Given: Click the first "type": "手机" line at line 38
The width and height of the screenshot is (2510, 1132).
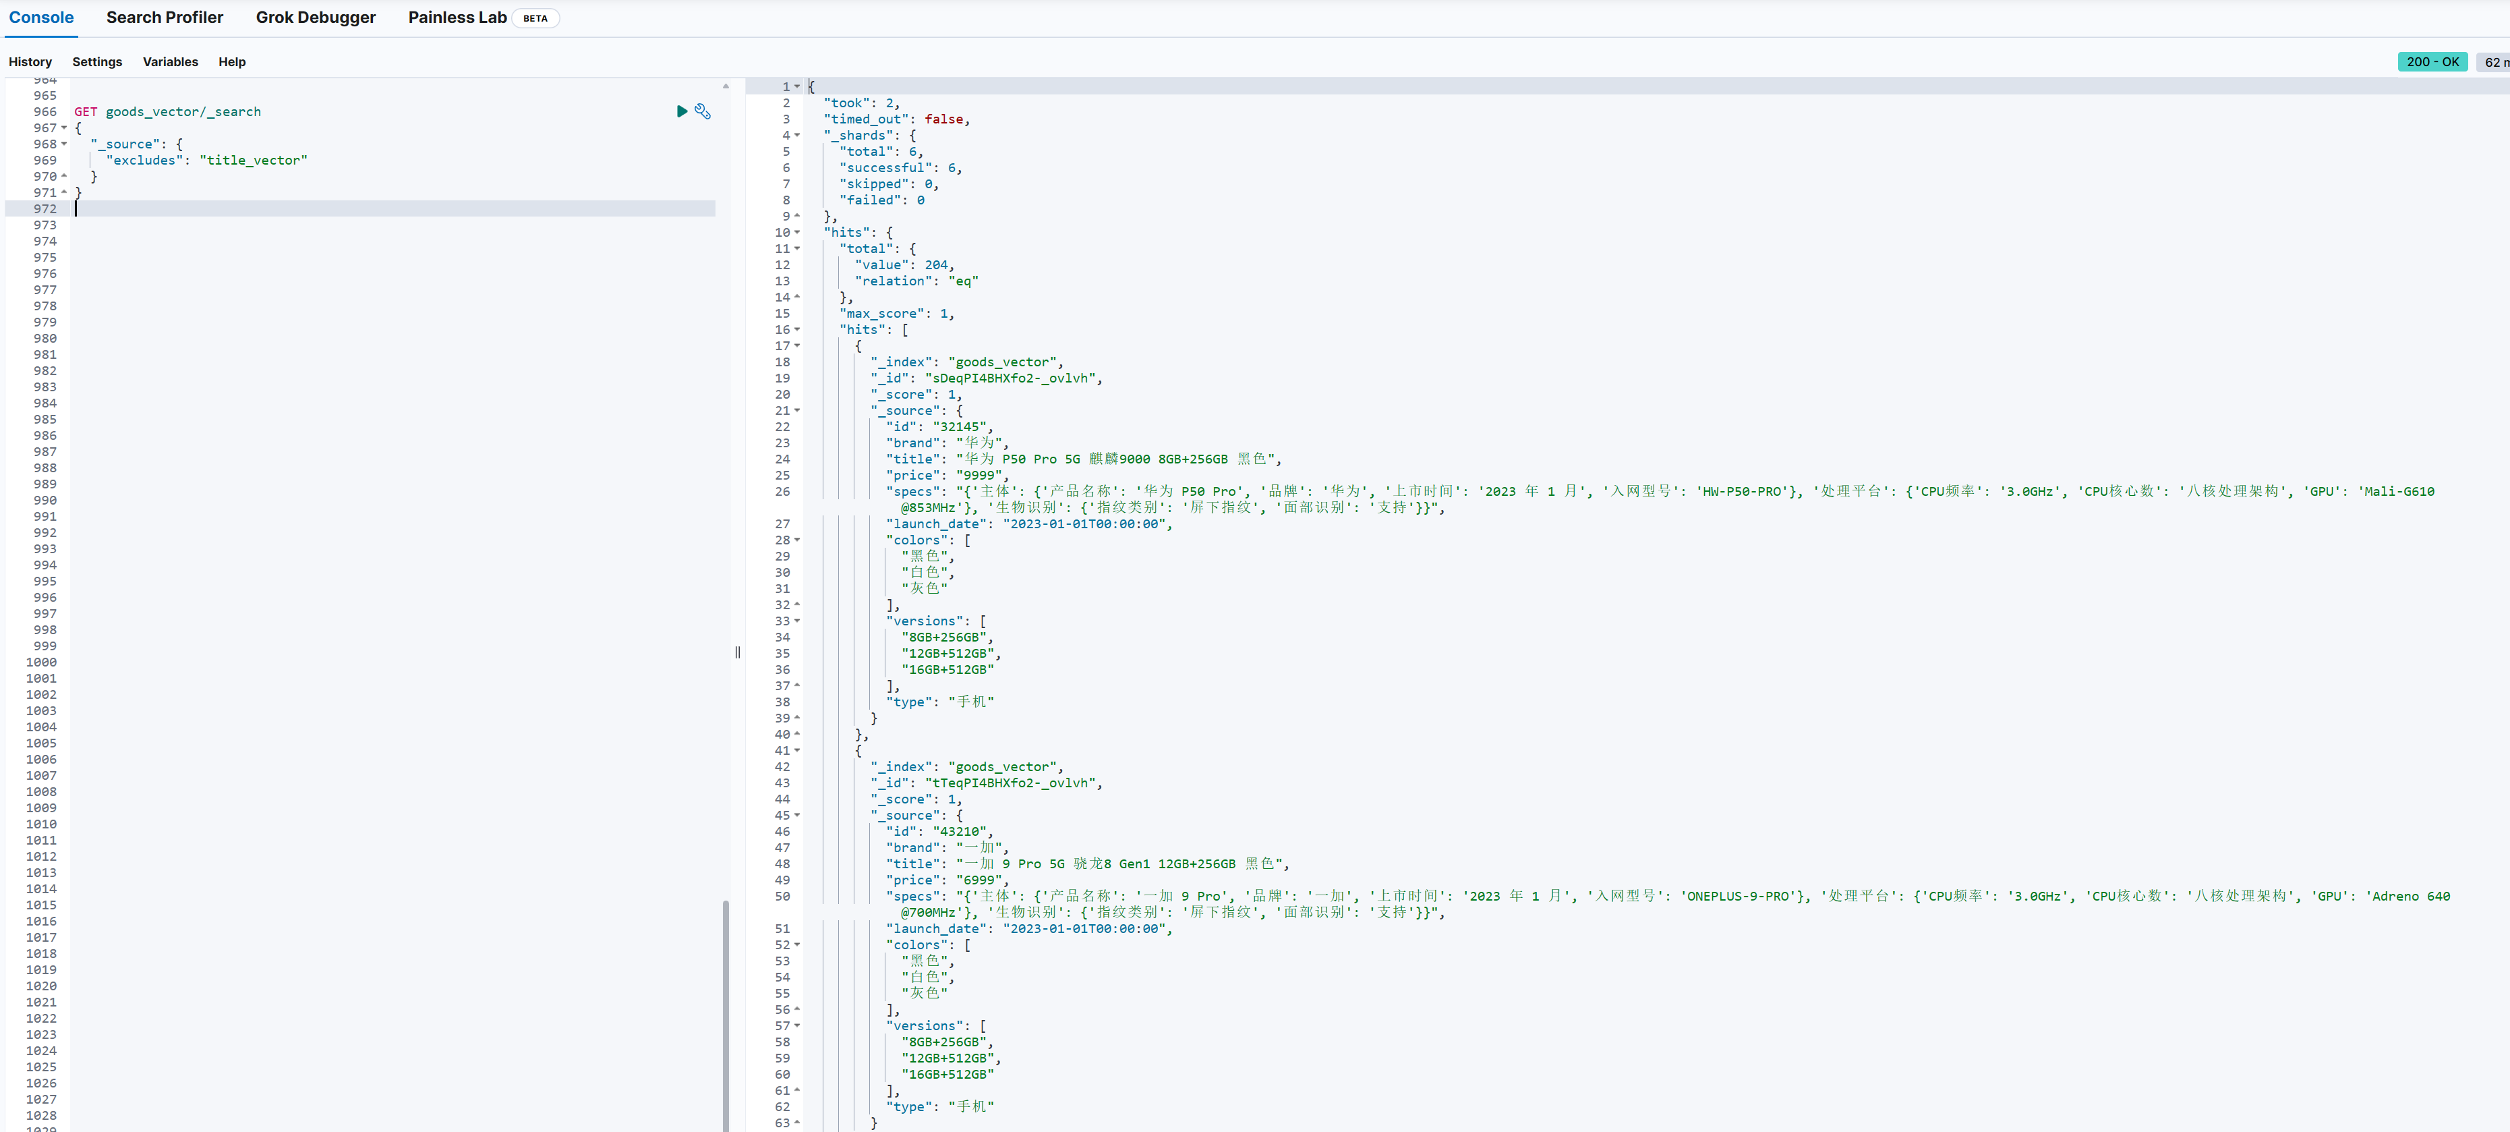Looking at the screenshot, I should coord(939,702).
